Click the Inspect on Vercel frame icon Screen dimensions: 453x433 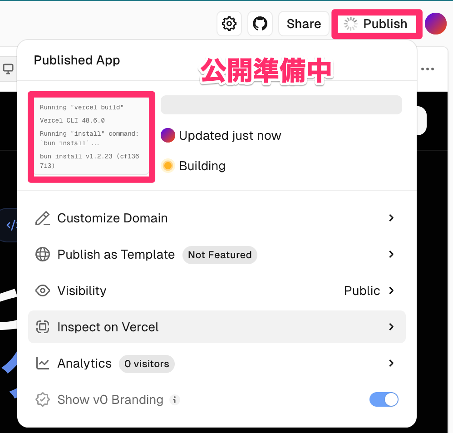(x=43, y=327)
